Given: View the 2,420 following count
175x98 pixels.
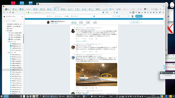Looking at the screenshot, I should coord(81,22).
